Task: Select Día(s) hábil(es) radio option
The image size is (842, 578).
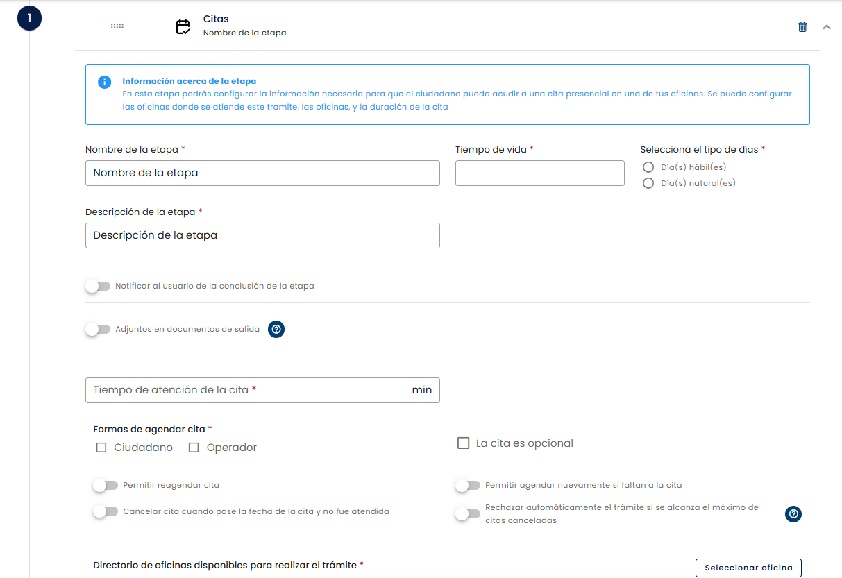Action: (x=648, y=167)
